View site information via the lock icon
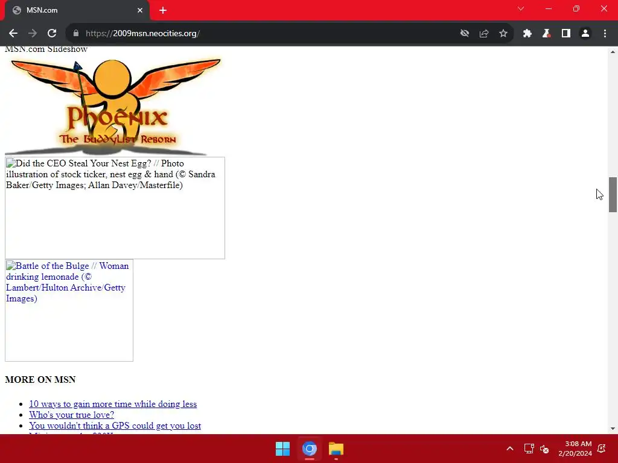 pos(76,34)
